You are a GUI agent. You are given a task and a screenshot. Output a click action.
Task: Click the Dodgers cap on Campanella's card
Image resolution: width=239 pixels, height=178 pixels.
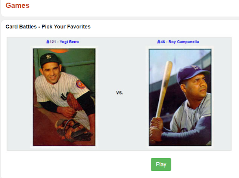pyautogui.click(x=192, y=73)
